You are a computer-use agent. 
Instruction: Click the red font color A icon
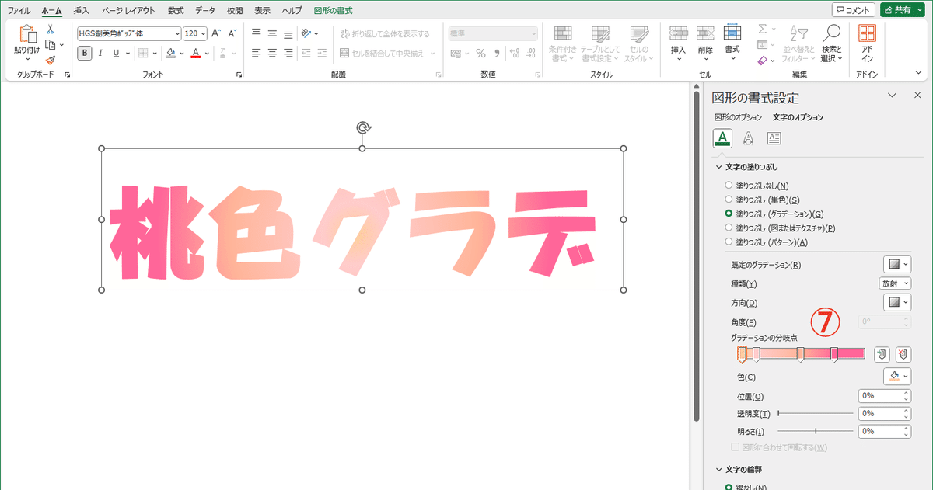196,53
